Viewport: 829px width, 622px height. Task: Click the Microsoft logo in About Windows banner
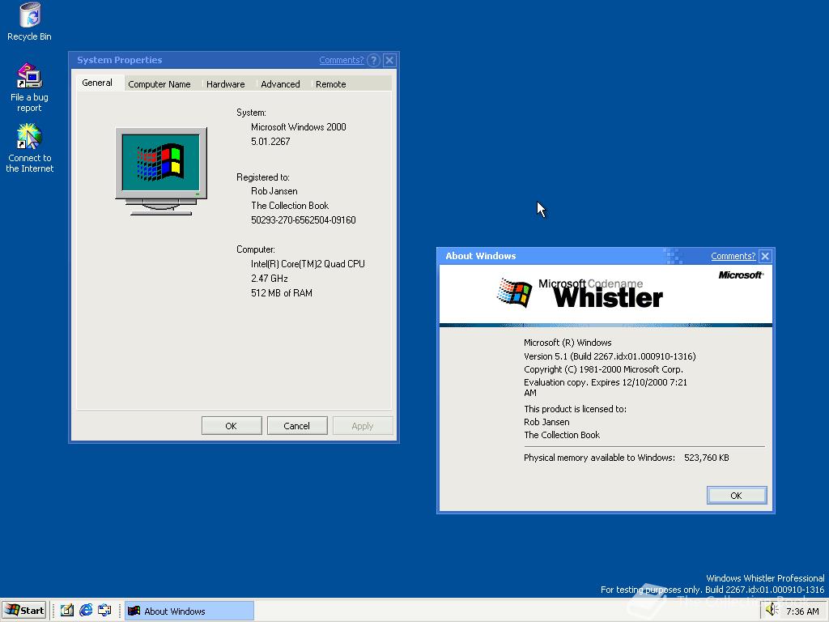tap(741, 275)
